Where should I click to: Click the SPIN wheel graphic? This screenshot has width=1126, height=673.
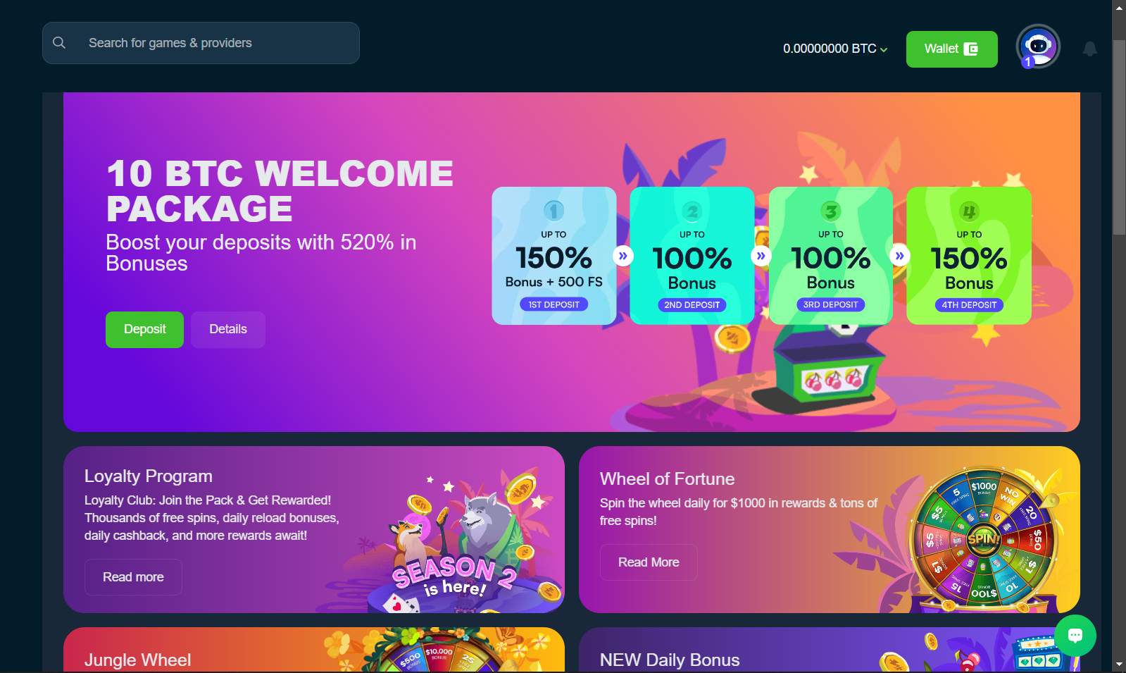984,538
